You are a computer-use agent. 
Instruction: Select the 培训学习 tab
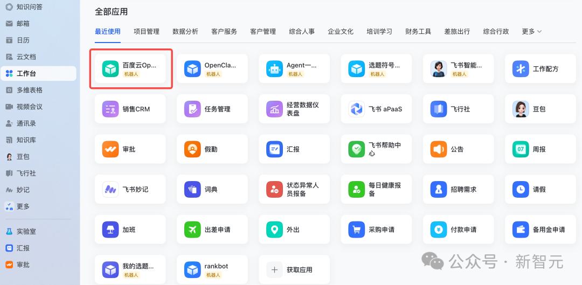tap(379, 32)
